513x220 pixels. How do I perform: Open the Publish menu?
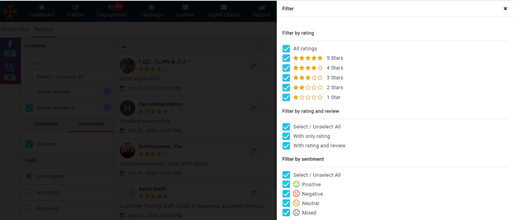coord(76,11)
